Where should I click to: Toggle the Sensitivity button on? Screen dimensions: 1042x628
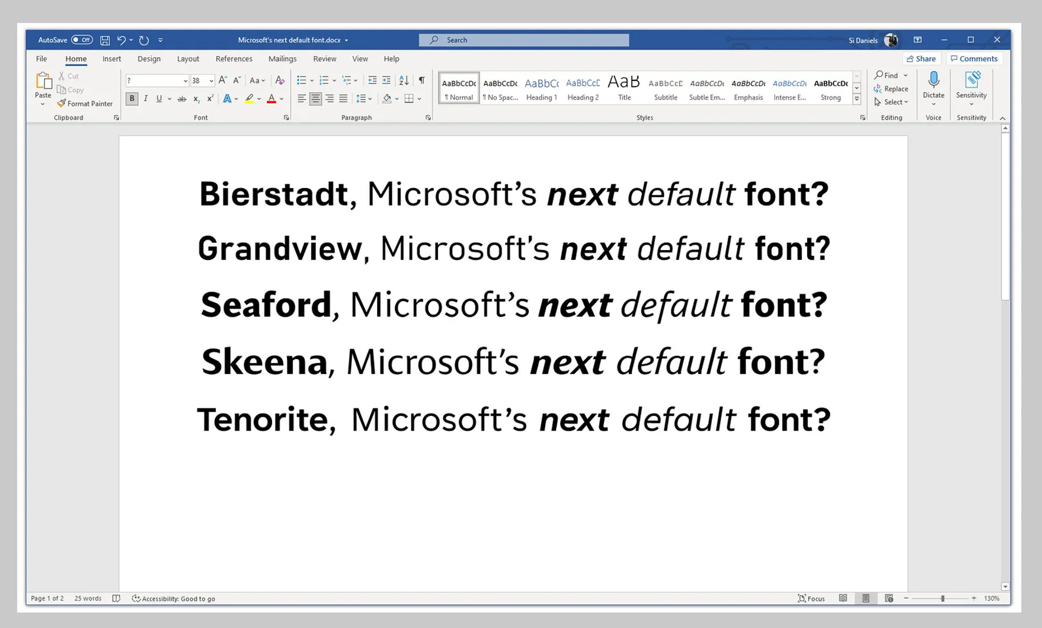point(972,88)
